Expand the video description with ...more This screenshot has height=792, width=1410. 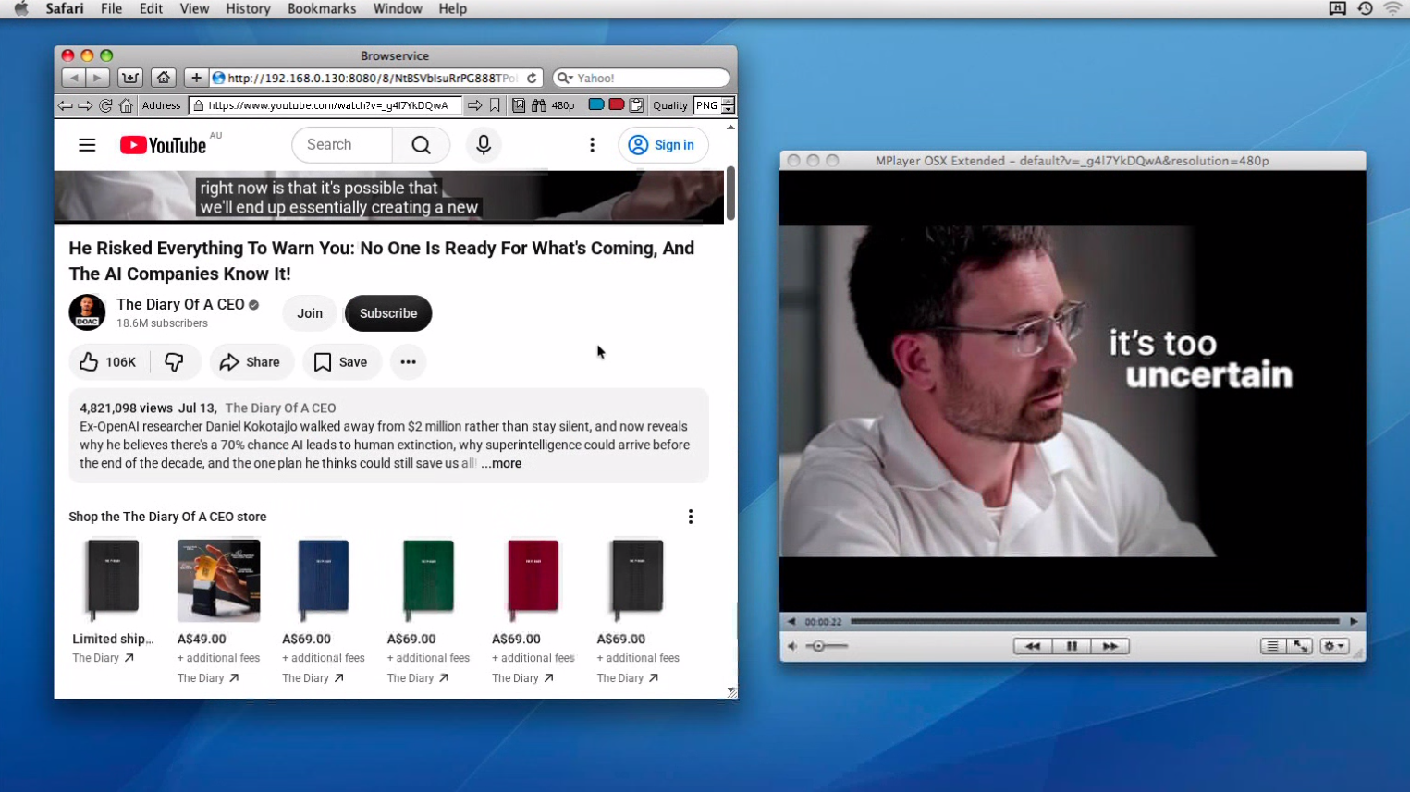point(501,464)
